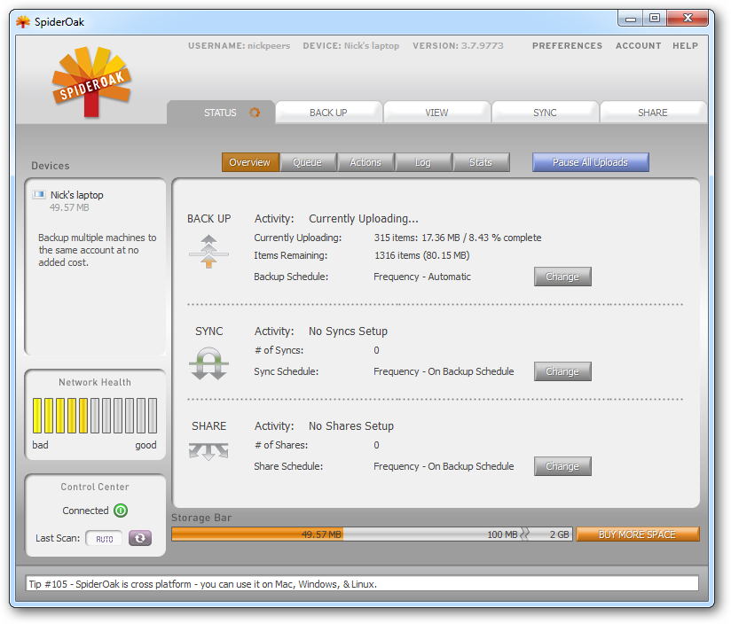This screenshot has width=731, height=624.
Task: Maximize the SpiderOak window
Action: (655, 18)
